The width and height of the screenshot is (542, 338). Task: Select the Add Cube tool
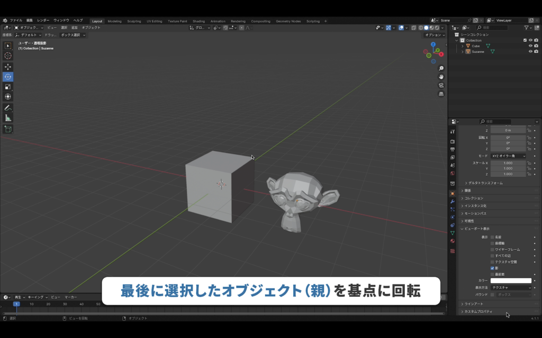point(8,129)
